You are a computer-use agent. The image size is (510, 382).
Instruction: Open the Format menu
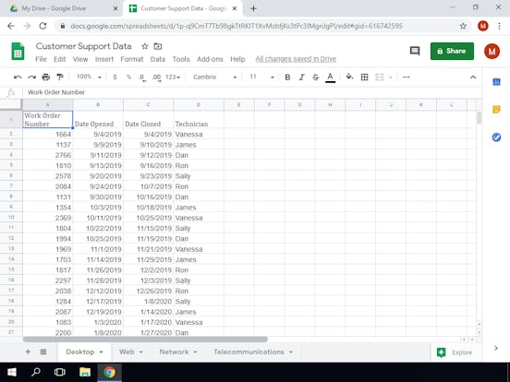132,59
